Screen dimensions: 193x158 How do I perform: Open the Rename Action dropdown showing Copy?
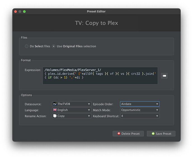[x=72, y=116]
